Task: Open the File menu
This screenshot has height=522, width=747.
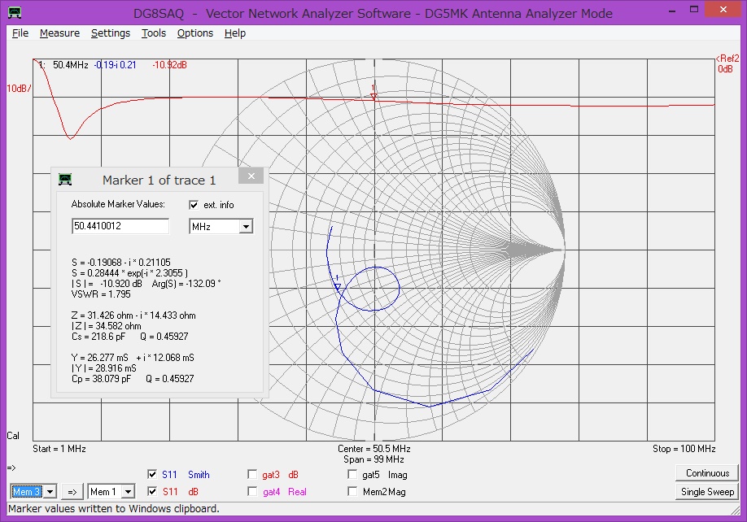Action: point(20,33)
